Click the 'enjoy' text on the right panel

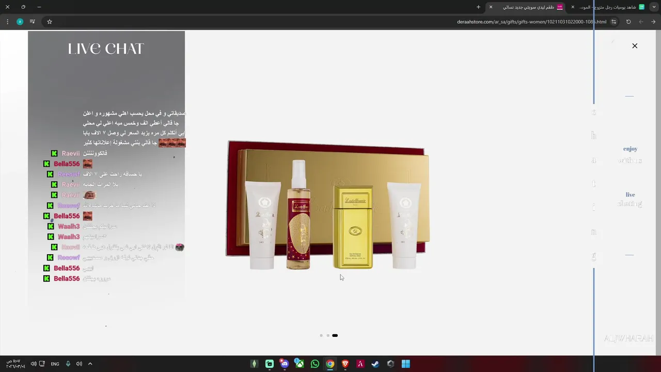(630, 149)
